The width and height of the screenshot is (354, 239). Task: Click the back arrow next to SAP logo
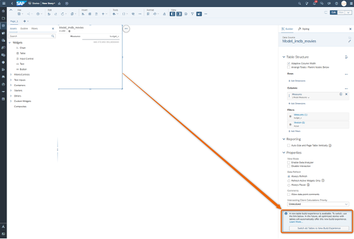(12, 4)
